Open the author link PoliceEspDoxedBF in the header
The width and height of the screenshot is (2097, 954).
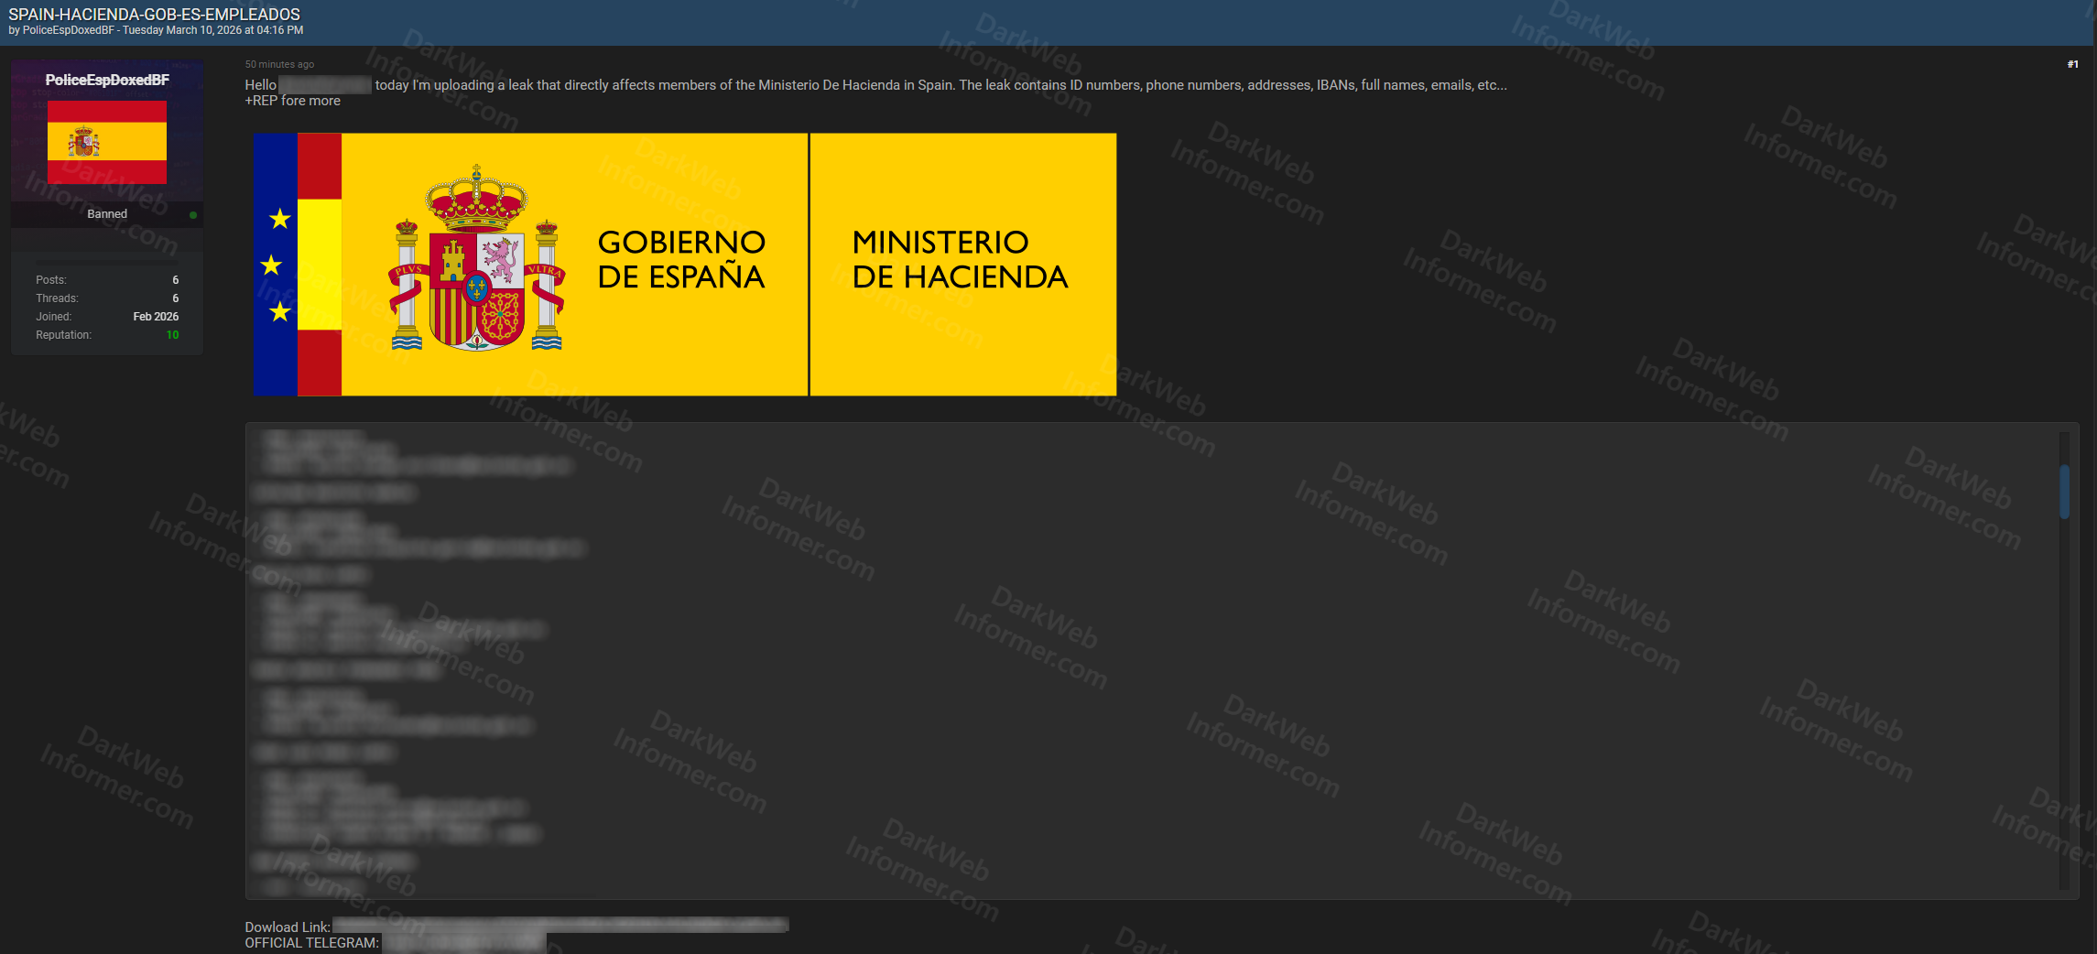[x=68, y=29]
